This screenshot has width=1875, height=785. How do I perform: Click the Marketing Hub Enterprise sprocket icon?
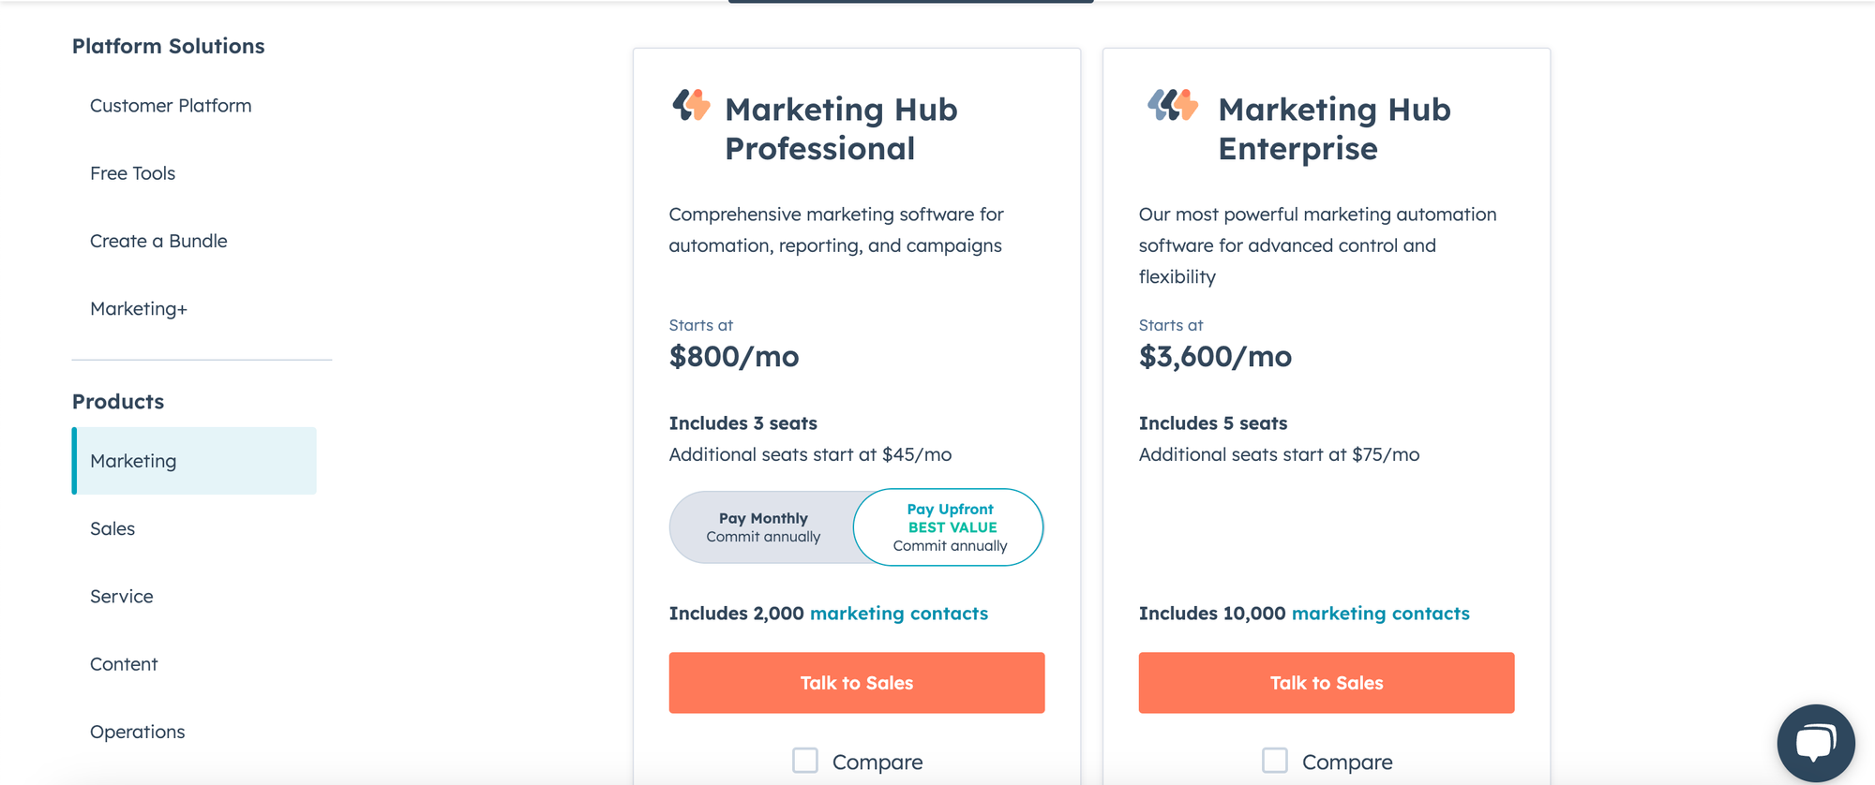click(1174, 106)
